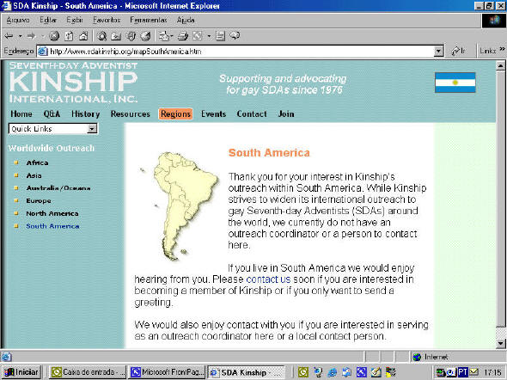The width and height of the screenshot is (507, 380).
Task: Click the Kinship International logo
Action: [73, 83]
